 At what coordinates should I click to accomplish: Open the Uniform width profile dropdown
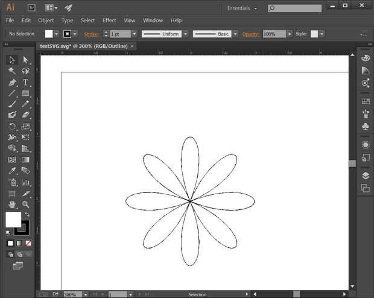coord(186,34)
